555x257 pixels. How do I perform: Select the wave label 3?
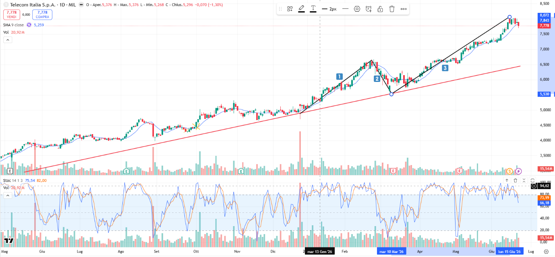pos(445,68)
